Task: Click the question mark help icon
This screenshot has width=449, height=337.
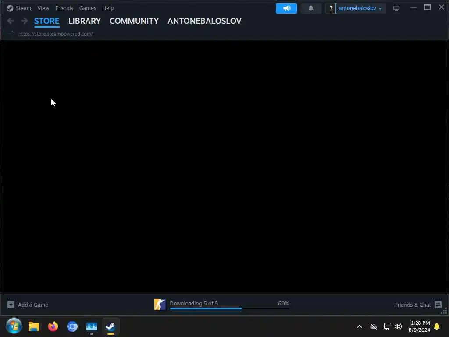Action: point(331,8)
